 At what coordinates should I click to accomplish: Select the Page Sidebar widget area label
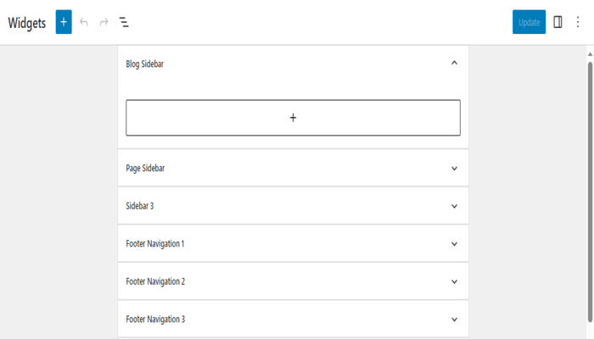click(x=145, y=169)
